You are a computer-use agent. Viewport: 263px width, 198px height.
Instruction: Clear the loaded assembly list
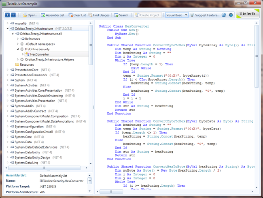click(x=77, y=15)
